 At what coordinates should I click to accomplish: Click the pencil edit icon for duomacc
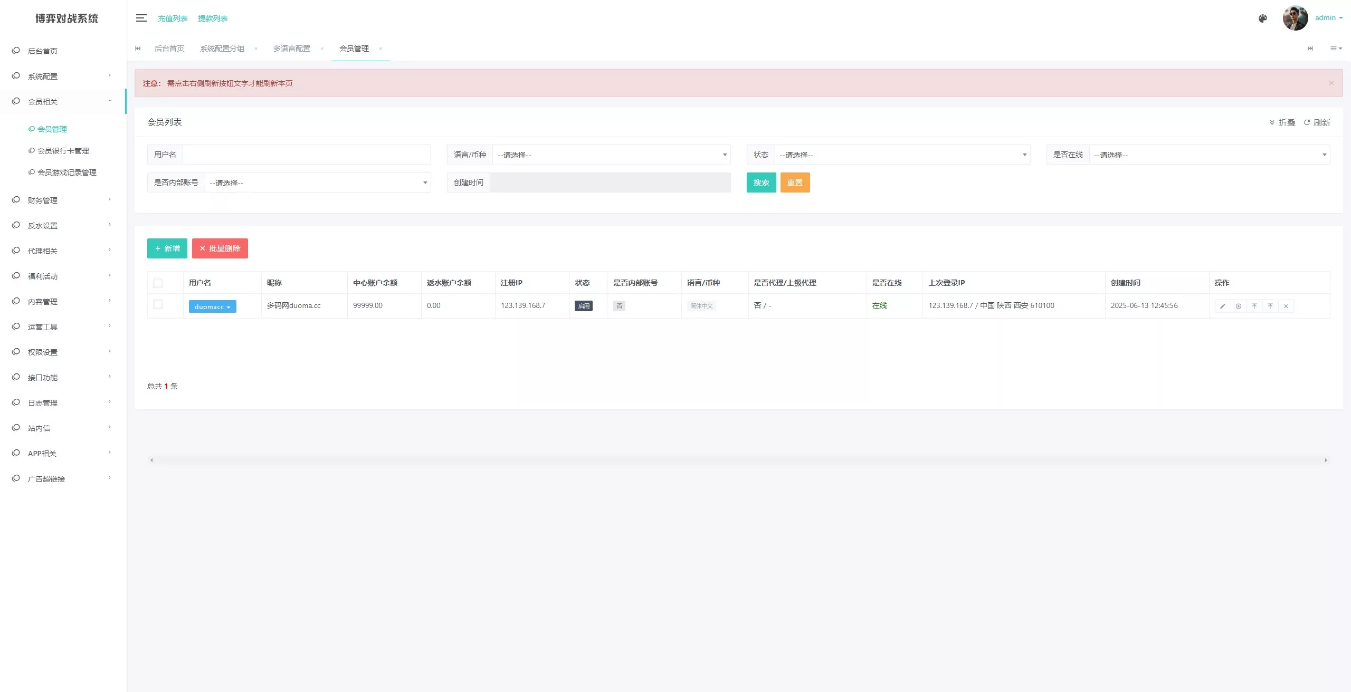point(1222,306)
